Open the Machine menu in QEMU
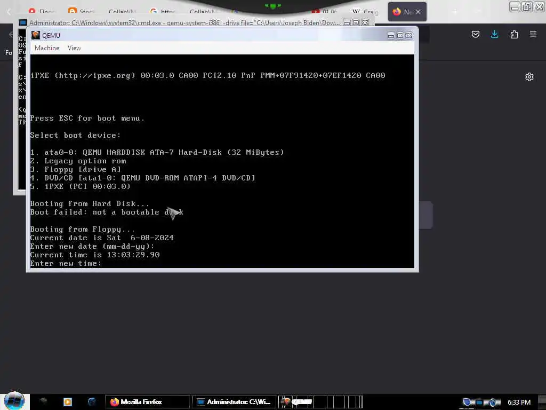This screenshot has width=546, height=410. click(x=47, y=48)
